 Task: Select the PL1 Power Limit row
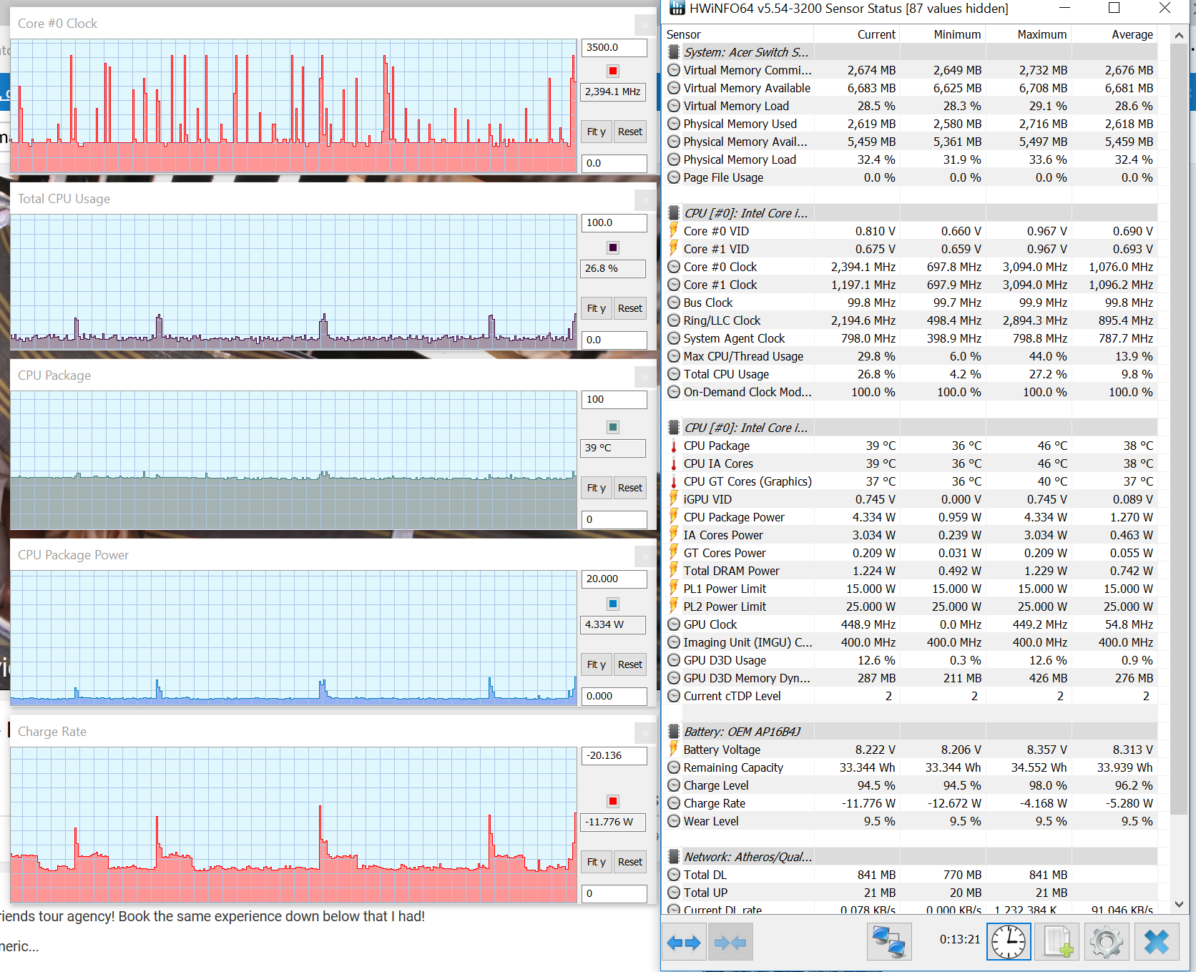click(x=911, y=589)
